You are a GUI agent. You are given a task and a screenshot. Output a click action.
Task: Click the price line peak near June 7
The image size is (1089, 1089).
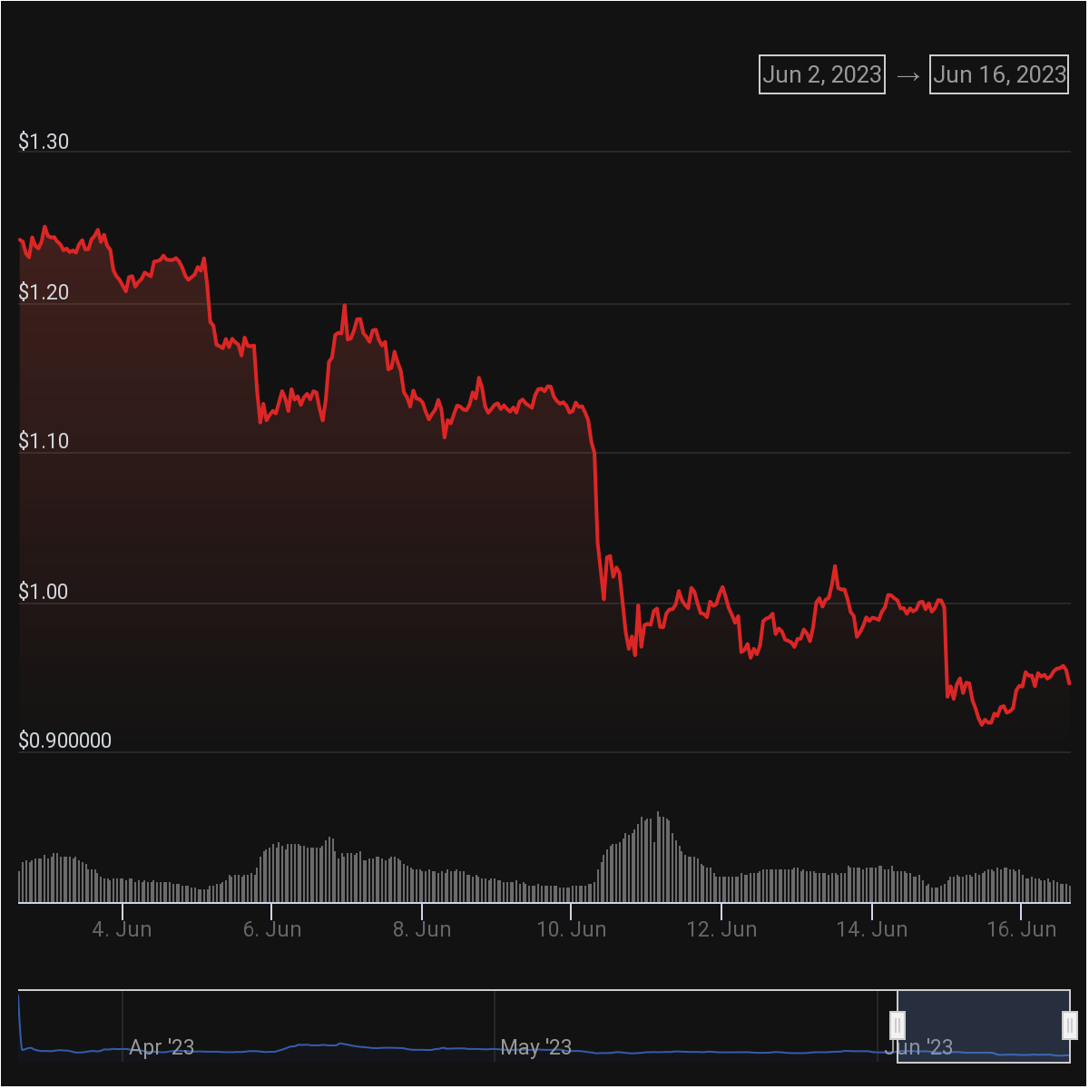coord(345,307)
